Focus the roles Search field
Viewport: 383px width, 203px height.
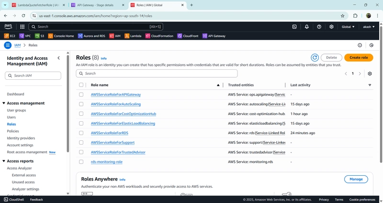[x=157, y=74]
